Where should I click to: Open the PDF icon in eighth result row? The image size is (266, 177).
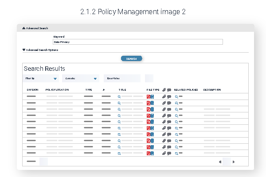[149, 141]
